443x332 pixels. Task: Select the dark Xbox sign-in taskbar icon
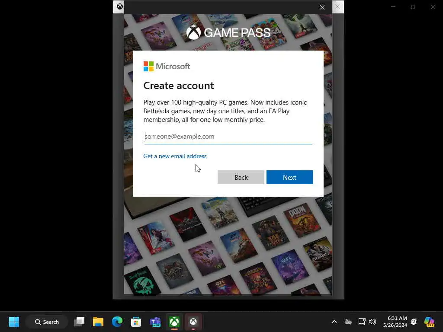click(193, 322)
